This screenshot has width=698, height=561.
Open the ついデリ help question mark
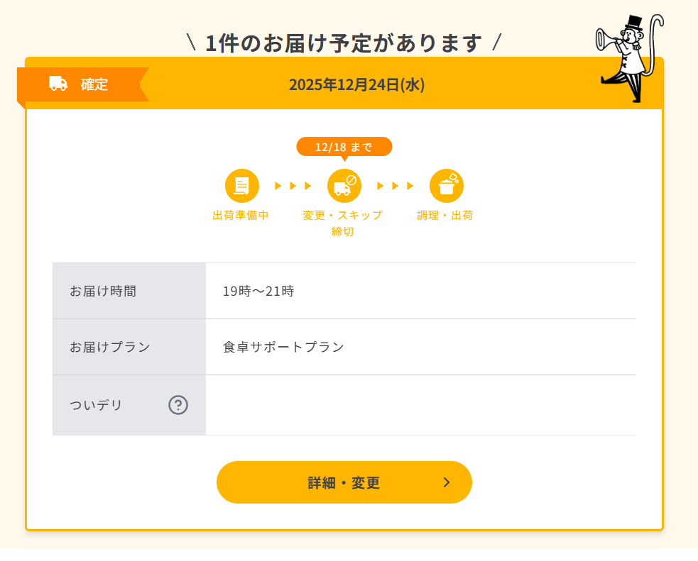pos(178,405)
